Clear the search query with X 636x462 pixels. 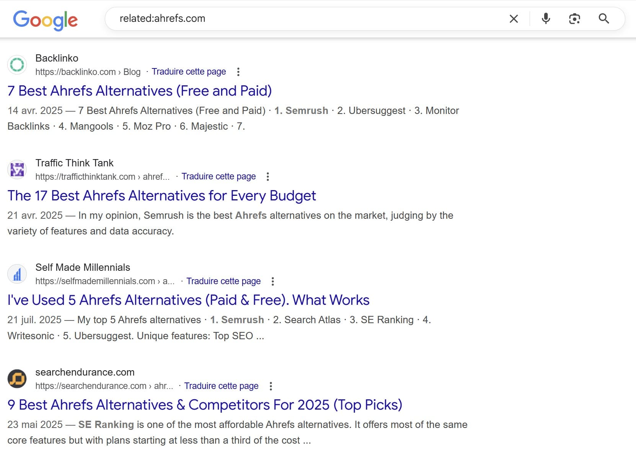(514, 19)
